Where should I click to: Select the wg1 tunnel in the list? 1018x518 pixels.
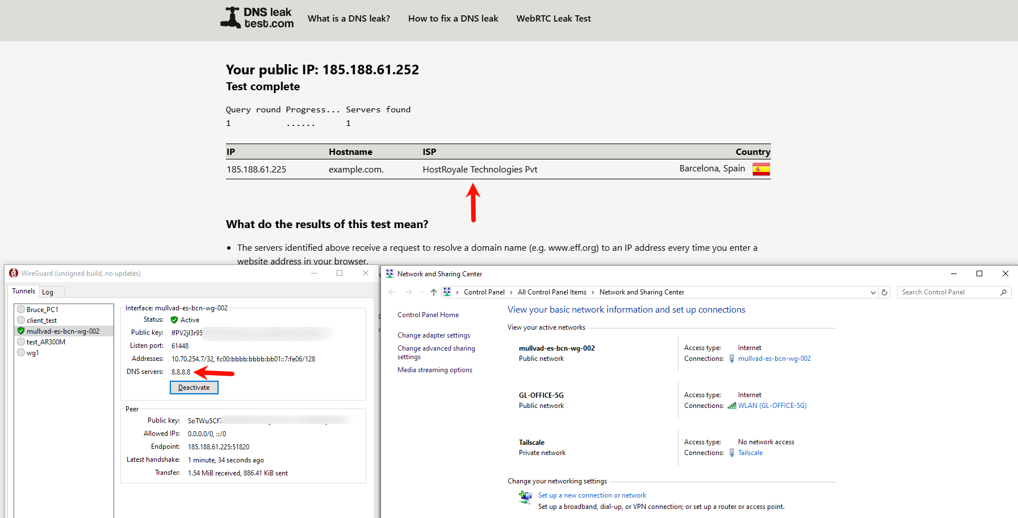[x=32, y=353]
